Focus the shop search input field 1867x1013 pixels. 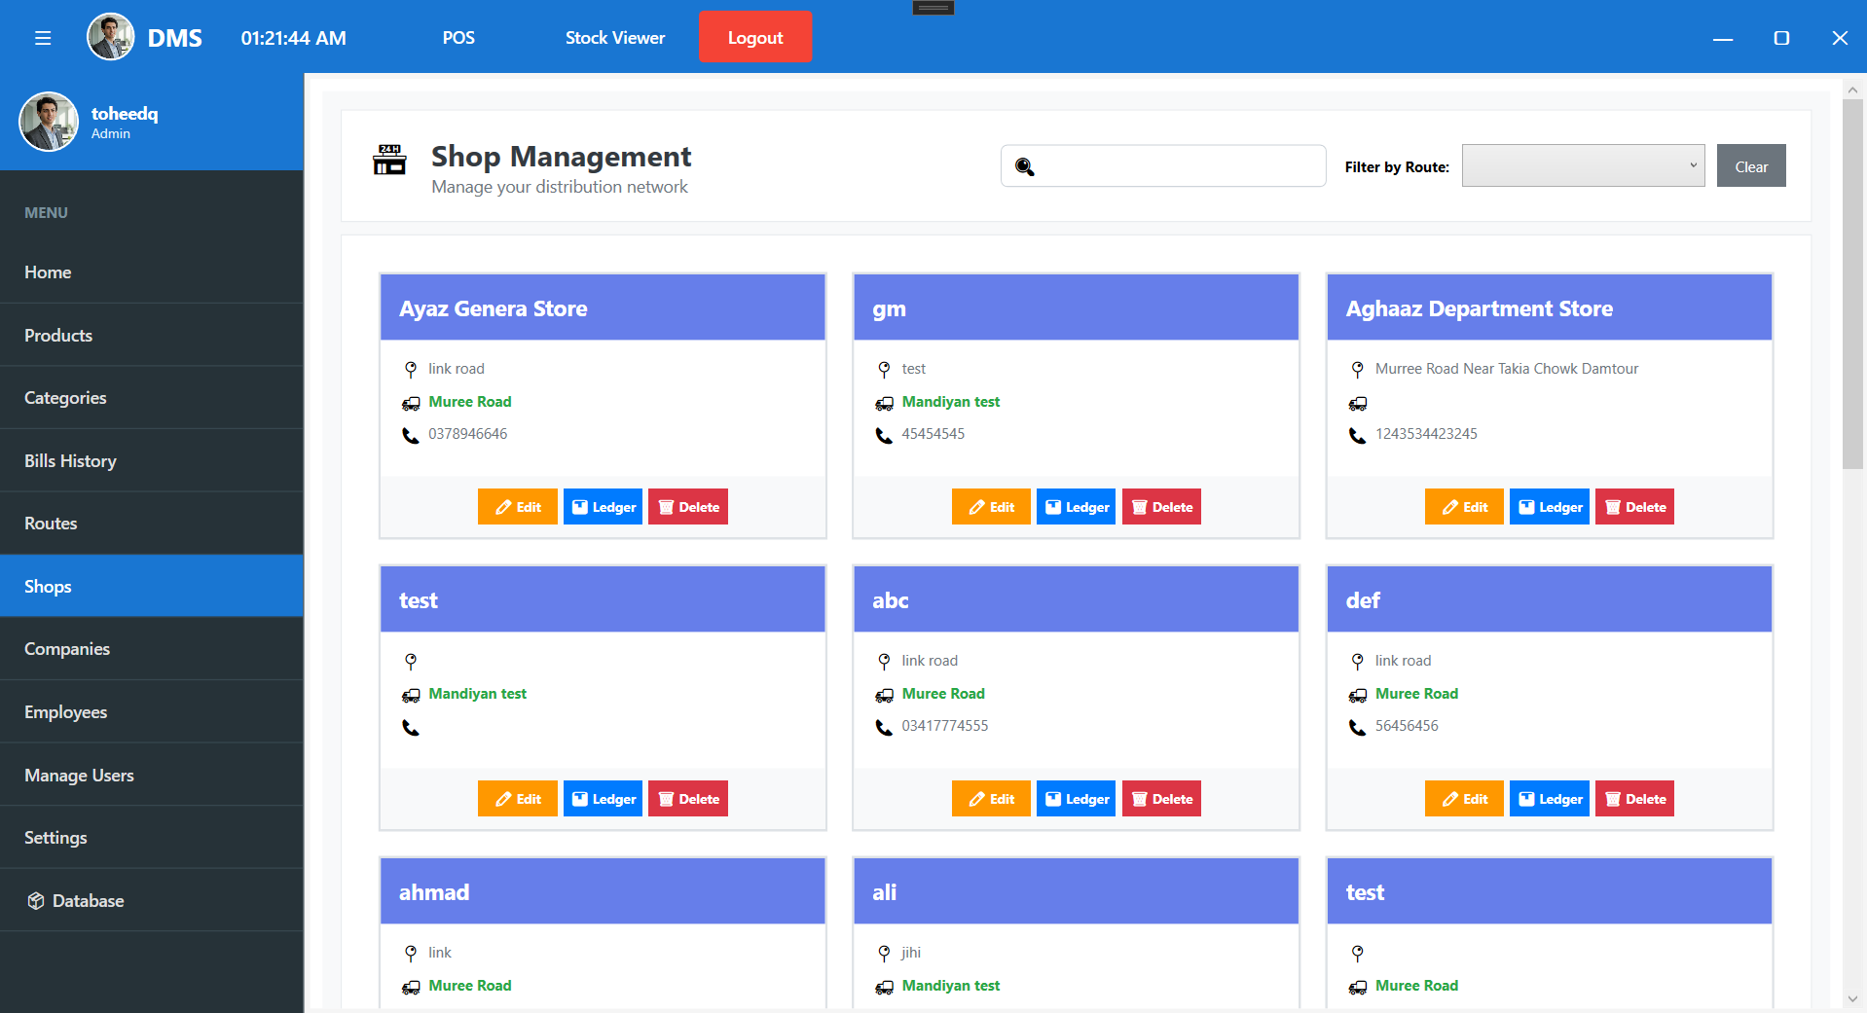click(x=1163, y=165)
